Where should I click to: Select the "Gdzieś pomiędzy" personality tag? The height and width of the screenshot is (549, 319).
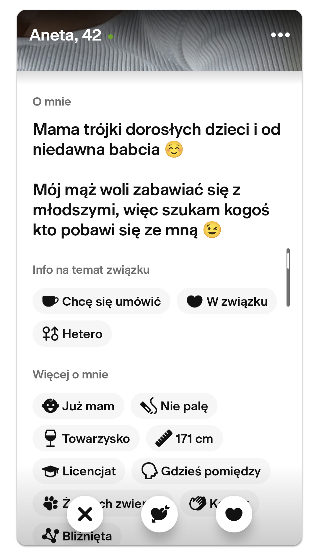point(201,471)
